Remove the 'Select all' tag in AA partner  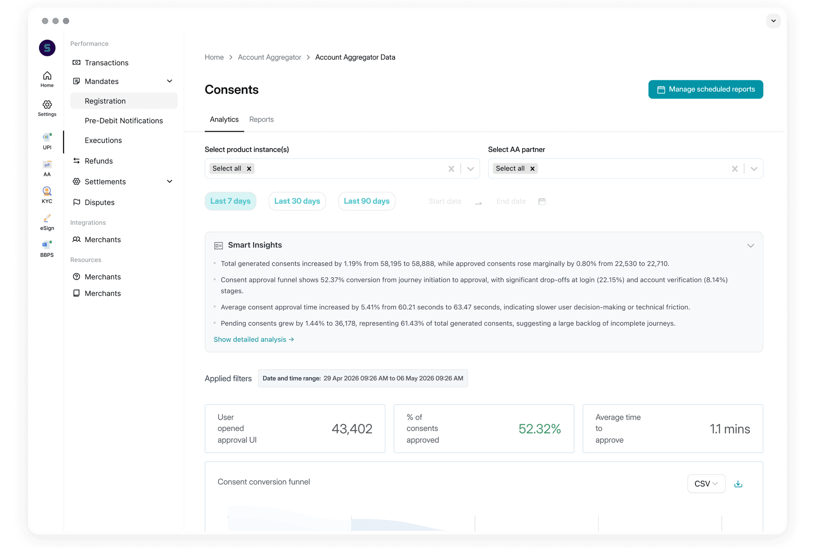532,169
